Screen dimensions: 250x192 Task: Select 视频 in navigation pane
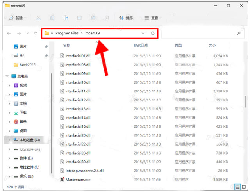coord(20,85)
